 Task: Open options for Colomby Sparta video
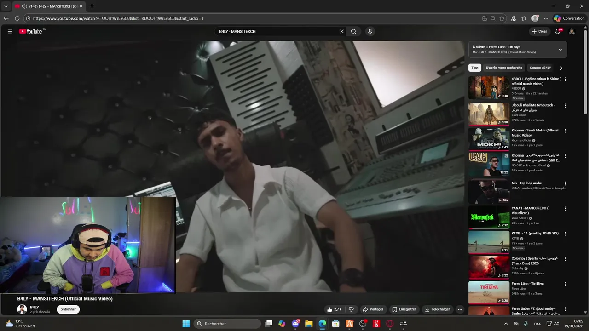(565, 259)
